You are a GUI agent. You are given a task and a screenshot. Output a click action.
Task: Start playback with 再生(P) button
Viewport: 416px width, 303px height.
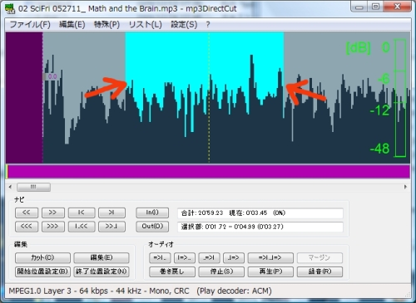tap(270, 271)
